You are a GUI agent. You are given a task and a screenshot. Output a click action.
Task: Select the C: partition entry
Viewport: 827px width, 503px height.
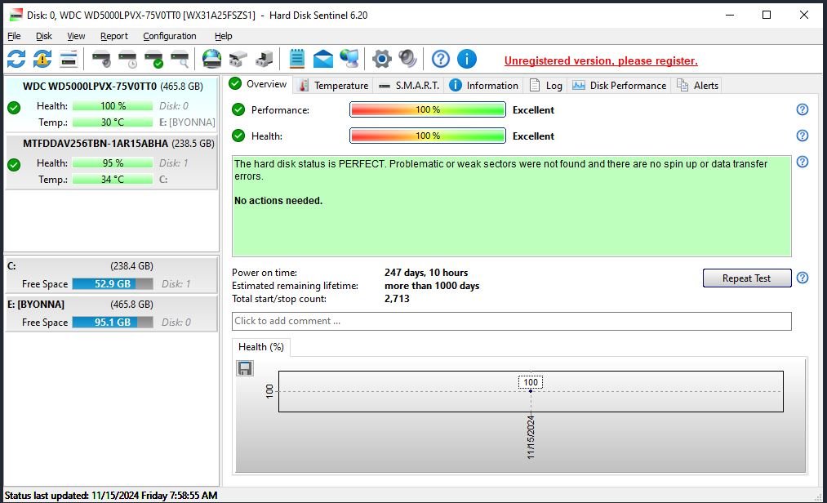click(x=111, y=274)
